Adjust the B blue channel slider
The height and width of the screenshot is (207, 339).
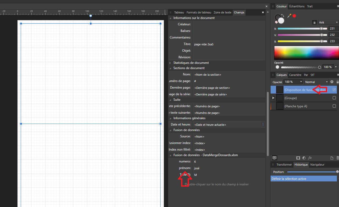tap(302, 41)
